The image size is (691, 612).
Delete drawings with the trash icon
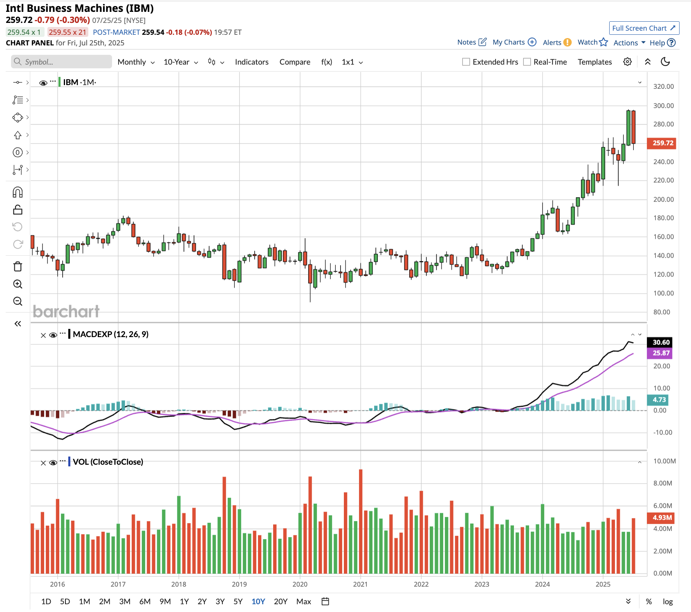pos(18,267)
